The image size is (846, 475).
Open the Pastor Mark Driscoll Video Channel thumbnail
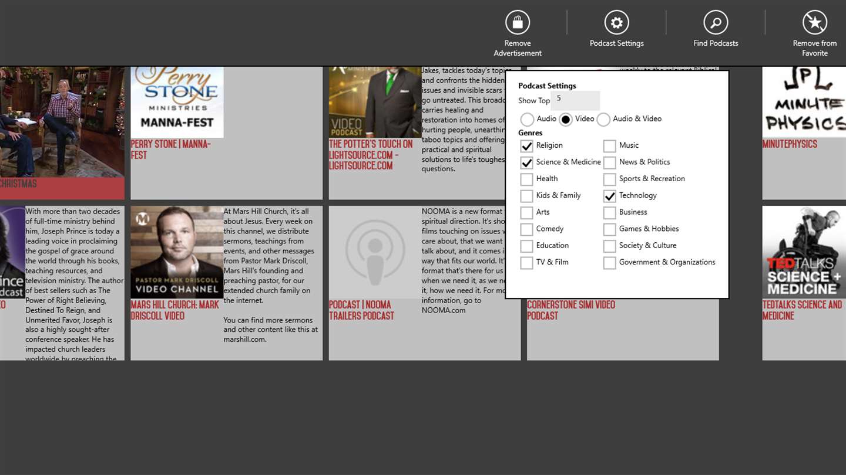(177, 252)
